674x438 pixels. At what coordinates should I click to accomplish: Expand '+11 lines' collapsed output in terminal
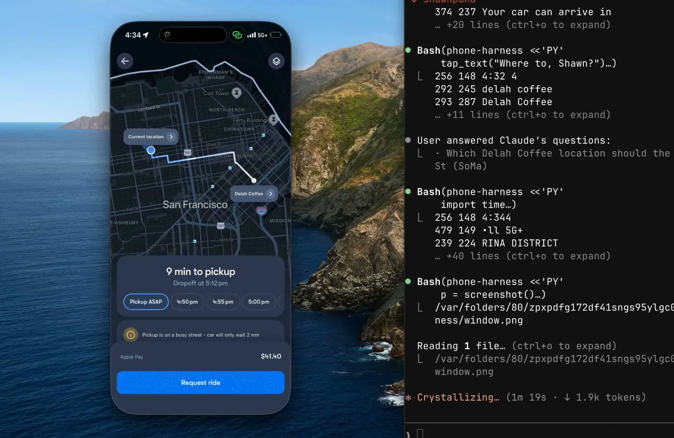(x=523, y=115)
